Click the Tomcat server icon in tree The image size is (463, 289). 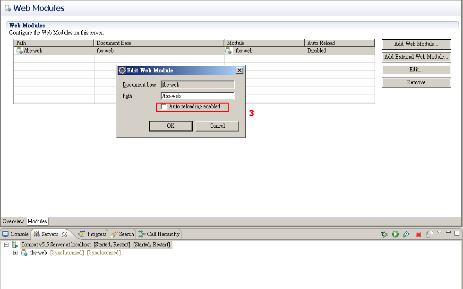(x=15, y=245)
